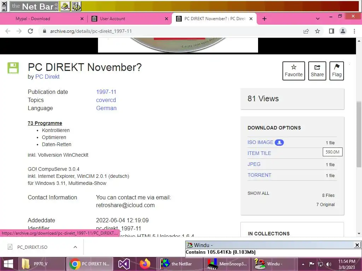The height and width of the screenshot is (271, 362).
Task: Favorite this archive item
Action: click(294, 71)
